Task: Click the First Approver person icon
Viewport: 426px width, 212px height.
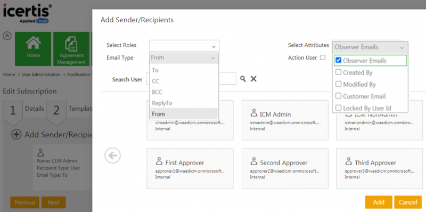Action: point(159,161)
